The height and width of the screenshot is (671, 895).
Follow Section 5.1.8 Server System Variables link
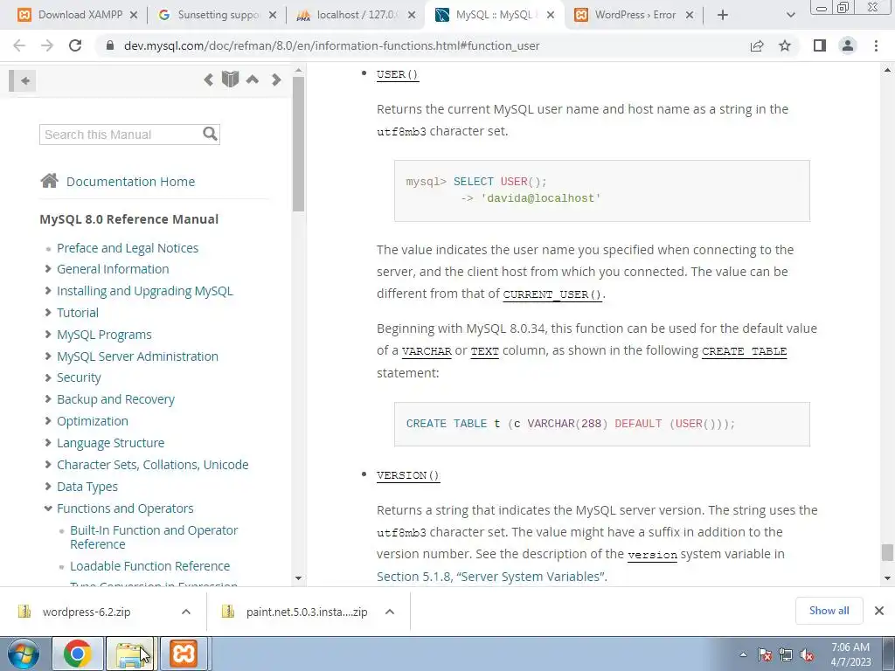[x=490, y=577]
